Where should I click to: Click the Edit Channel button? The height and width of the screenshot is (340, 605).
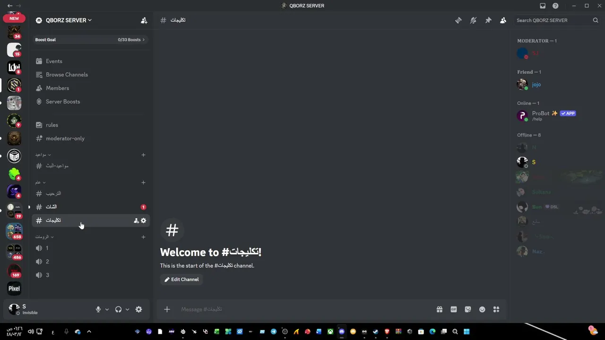click(181, 280)
